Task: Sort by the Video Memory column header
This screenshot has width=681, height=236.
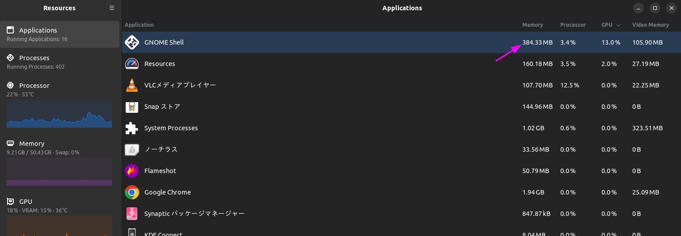Action: [651, 25]
